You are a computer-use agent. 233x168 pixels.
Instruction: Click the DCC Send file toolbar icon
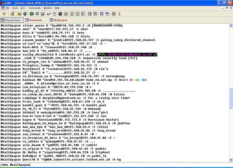pyautogui.click(x=72, y=14)
